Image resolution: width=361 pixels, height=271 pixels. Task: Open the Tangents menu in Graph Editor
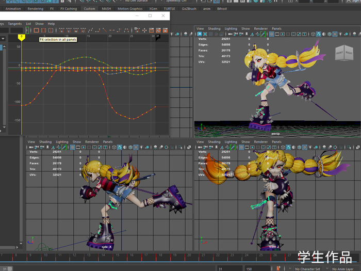coord(15,24)
